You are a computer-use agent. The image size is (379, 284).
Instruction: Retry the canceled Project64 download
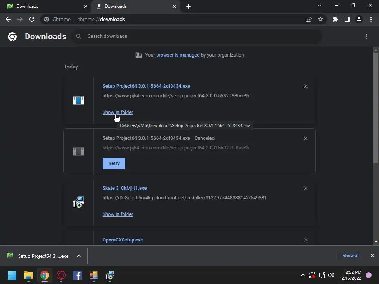pyautogui.click(x=114, y=163)
